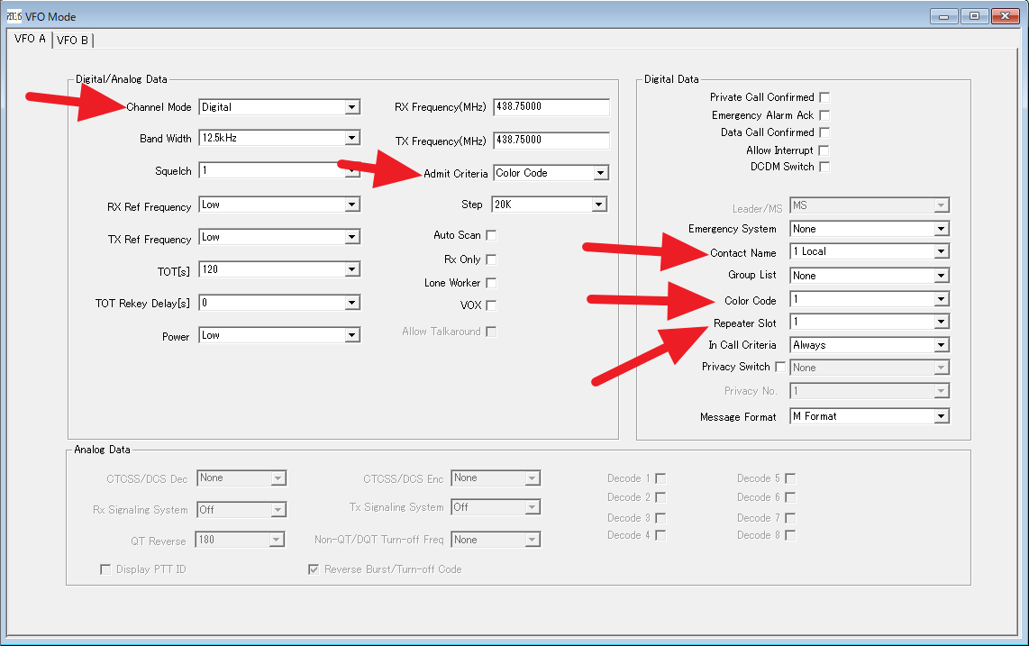Viewport: 1029px width, 646px height.
Task: Enable the Auto Scan checkbox
Action: click(x=491, y=235)
